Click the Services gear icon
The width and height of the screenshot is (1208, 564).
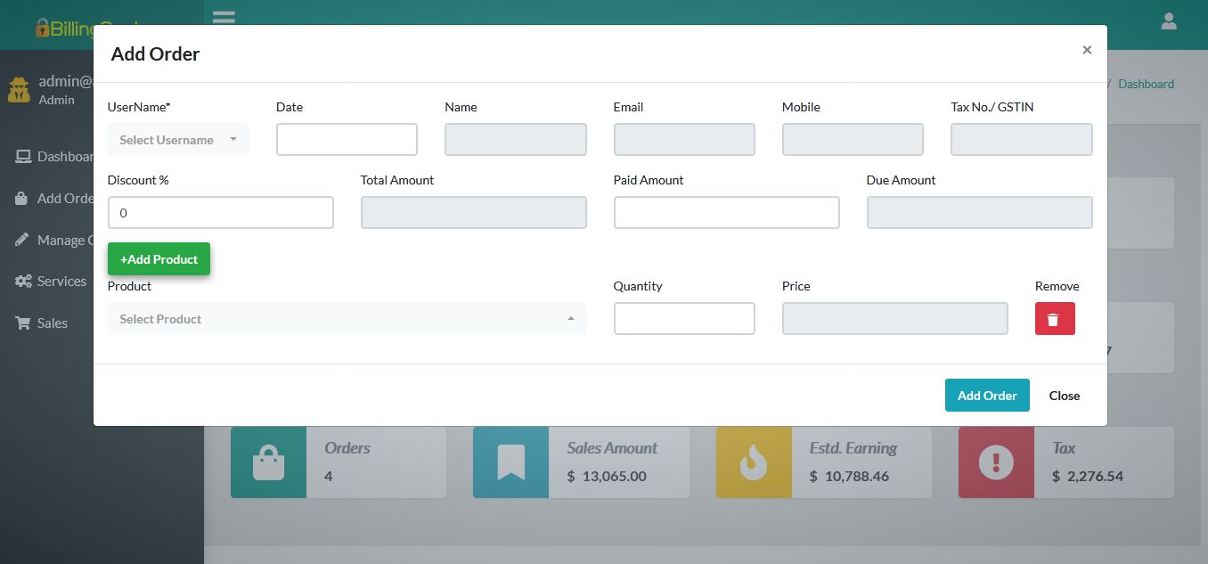click(x=22, y=281)
